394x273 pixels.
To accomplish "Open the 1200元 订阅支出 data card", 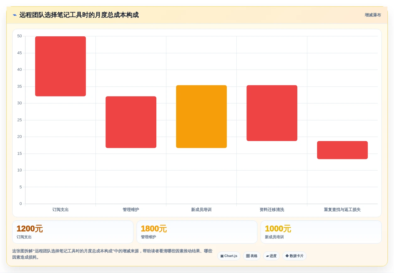I will click(x=73, y=232).
